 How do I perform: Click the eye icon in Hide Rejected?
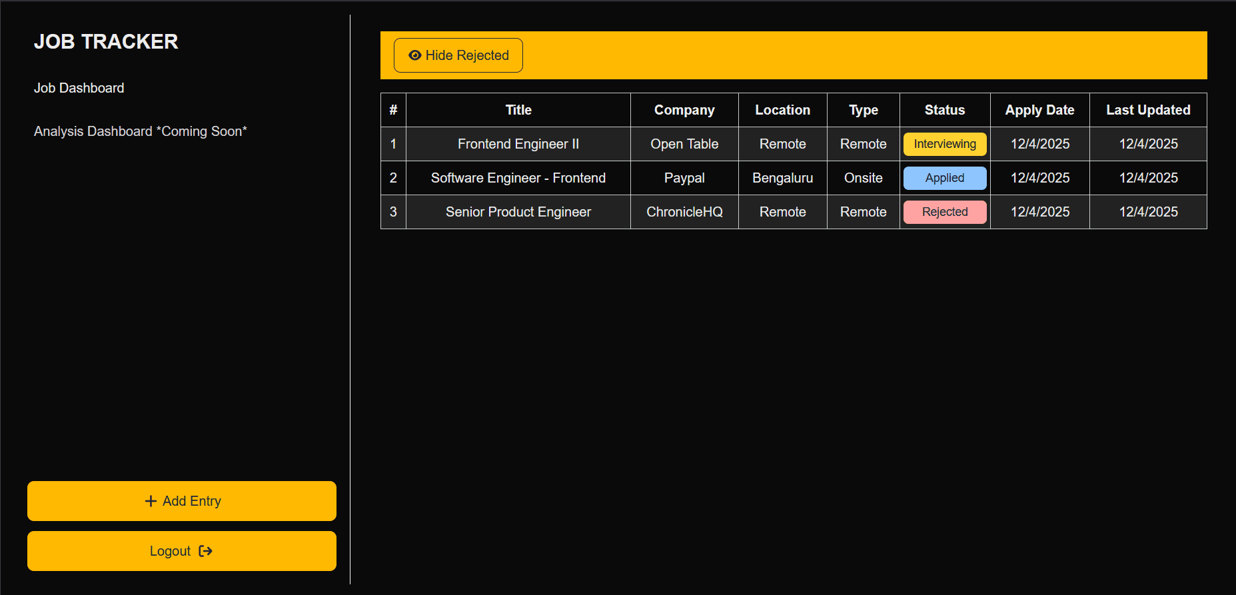tap(414, 55)
